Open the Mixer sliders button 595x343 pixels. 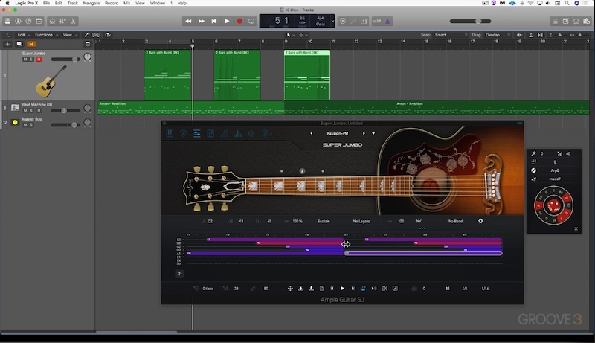pyautogui.click(x=63, y=22)
